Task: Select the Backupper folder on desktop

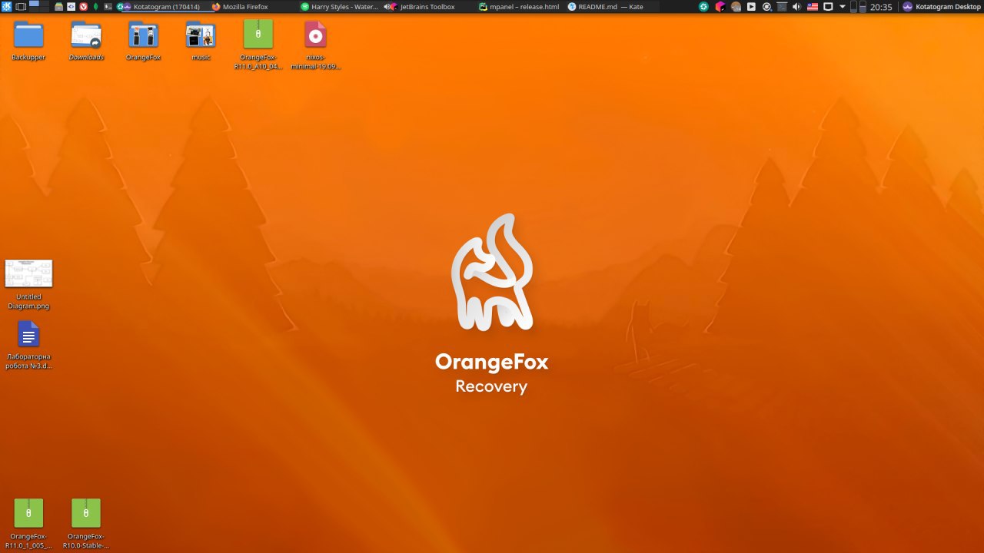Action: click(28, 41)
